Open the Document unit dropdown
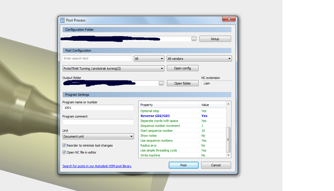Viewport: 334px width, 191px height. click(x=98, y=136)
